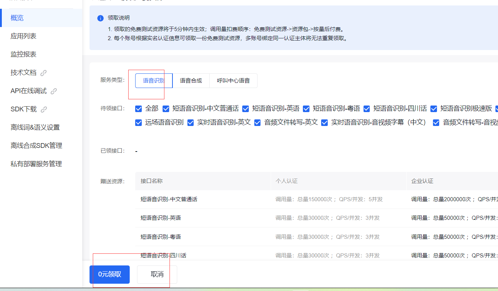
Task: Toggle the 全部 checkbox
Action: coord(138,108)
